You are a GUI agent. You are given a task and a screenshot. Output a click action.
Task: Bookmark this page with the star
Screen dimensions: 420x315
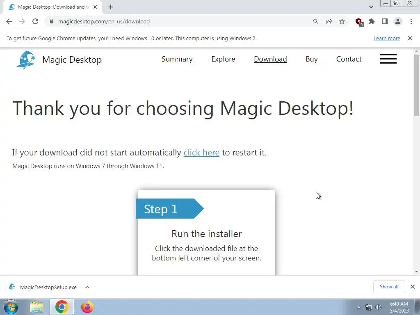(342, 21)
